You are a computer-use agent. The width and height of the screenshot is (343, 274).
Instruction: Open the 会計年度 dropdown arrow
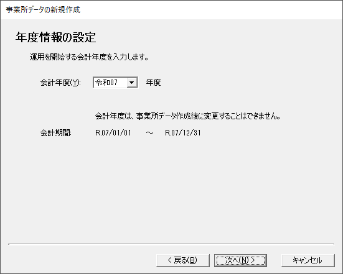click(x=132, y=83)
